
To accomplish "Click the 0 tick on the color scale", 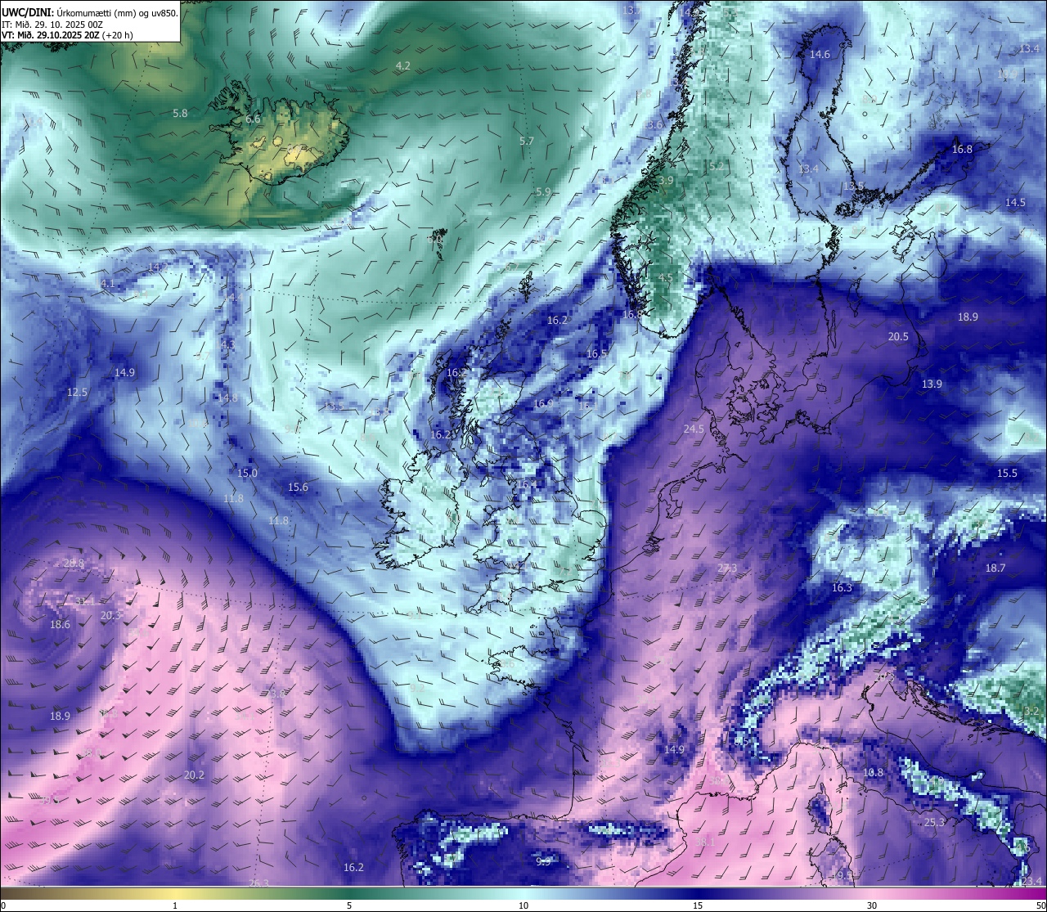I will click(3, 905).
